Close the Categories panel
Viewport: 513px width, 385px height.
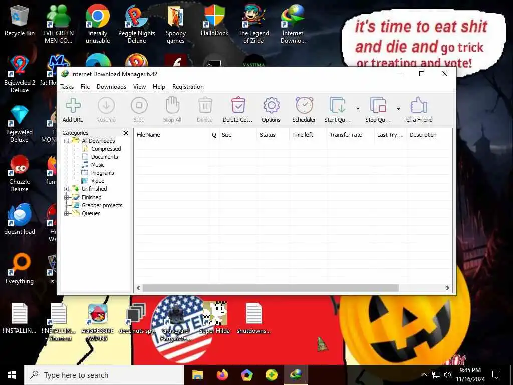point(126,133)
